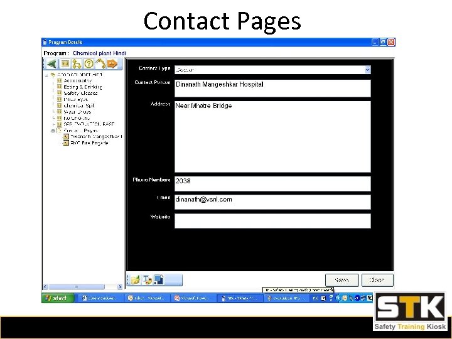Click the page slide icon in the toolbar
The image size is (452, 339).
[65, 63]
